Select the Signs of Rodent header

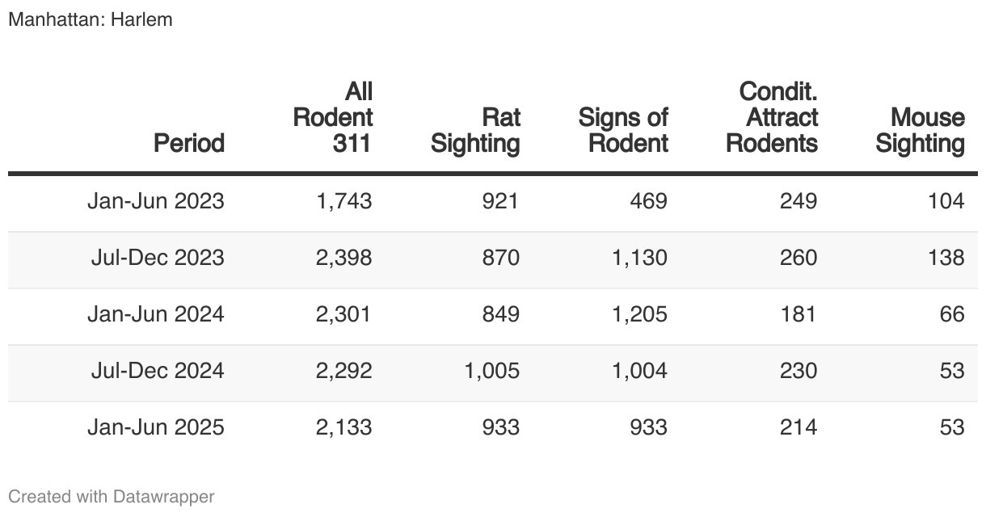pyautogui.click(x=623, y=130)
